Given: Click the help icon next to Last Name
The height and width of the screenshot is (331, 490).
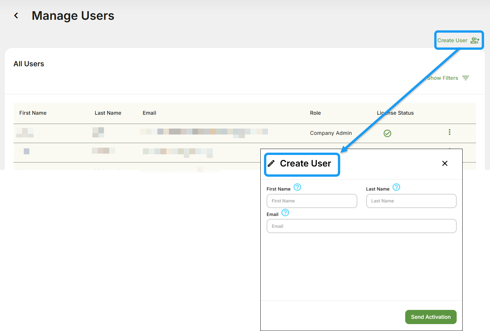Looking at the screenshot, I should click(x=396, y=187).
